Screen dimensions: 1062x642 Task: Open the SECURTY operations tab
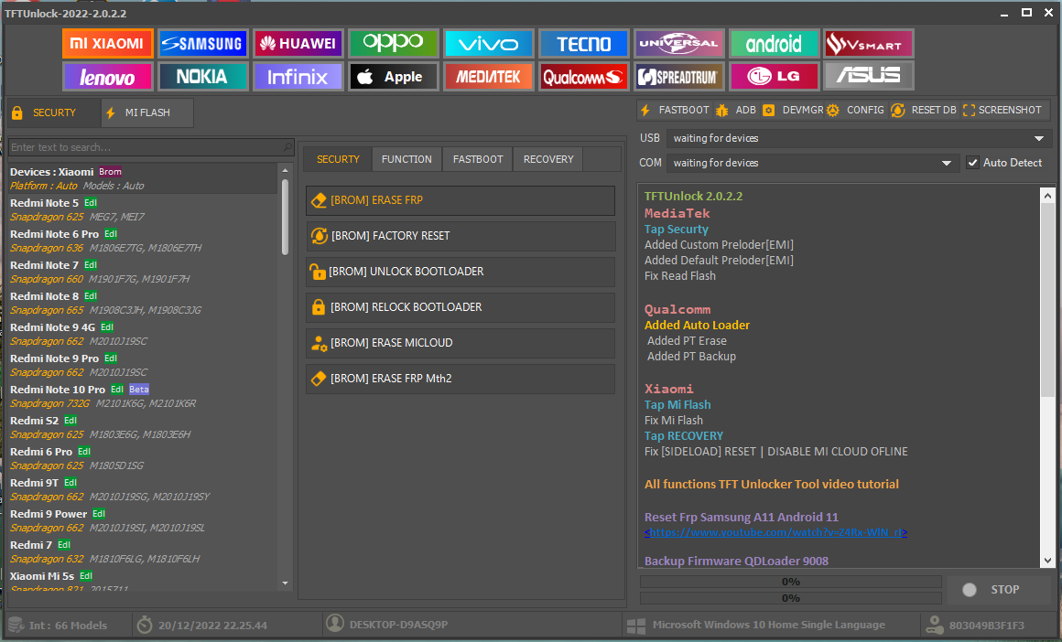[337, 159]
